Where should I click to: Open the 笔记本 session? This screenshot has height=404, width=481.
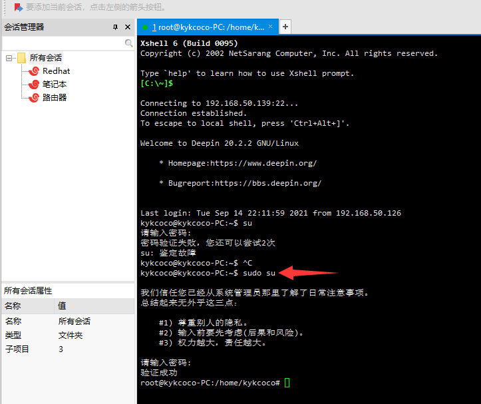pos(55,85)
